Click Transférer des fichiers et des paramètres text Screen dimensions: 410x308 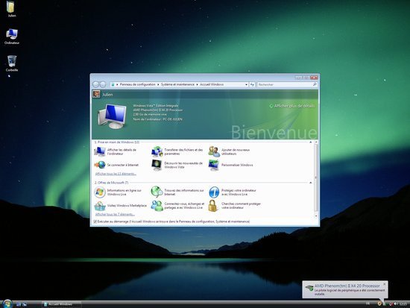(183, 152)
